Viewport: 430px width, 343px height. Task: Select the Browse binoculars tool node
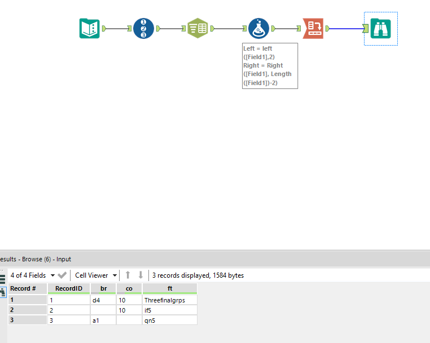pyautogui.click(x=381, y=29)
